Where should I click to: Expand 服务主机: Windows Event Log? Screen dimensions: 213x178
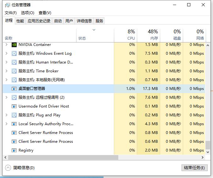coord(6,53)
